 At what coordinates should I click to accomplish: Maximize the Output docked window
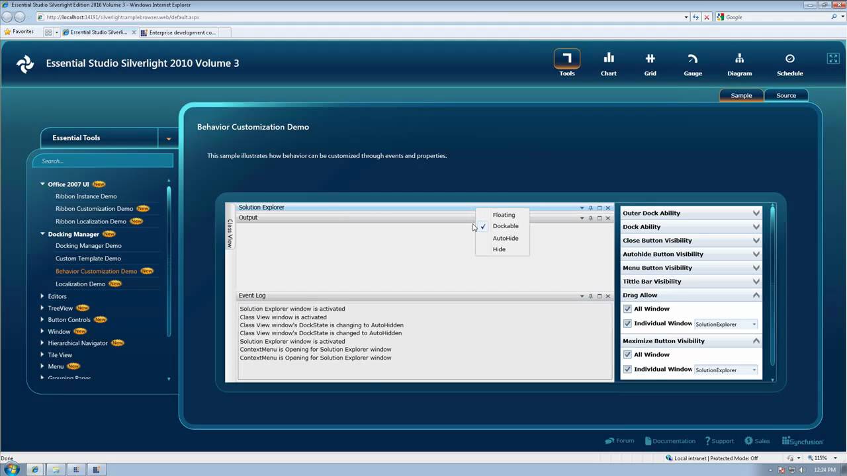600,218
